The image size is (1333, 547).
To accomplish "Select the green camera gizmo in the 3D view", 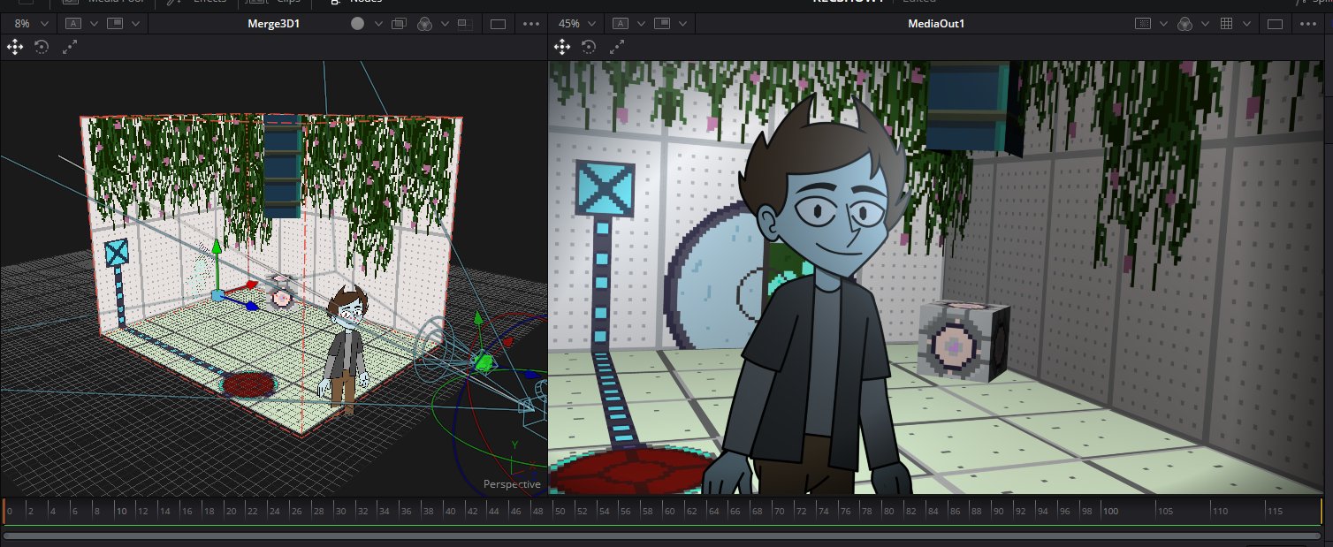I will click(483, 361).
